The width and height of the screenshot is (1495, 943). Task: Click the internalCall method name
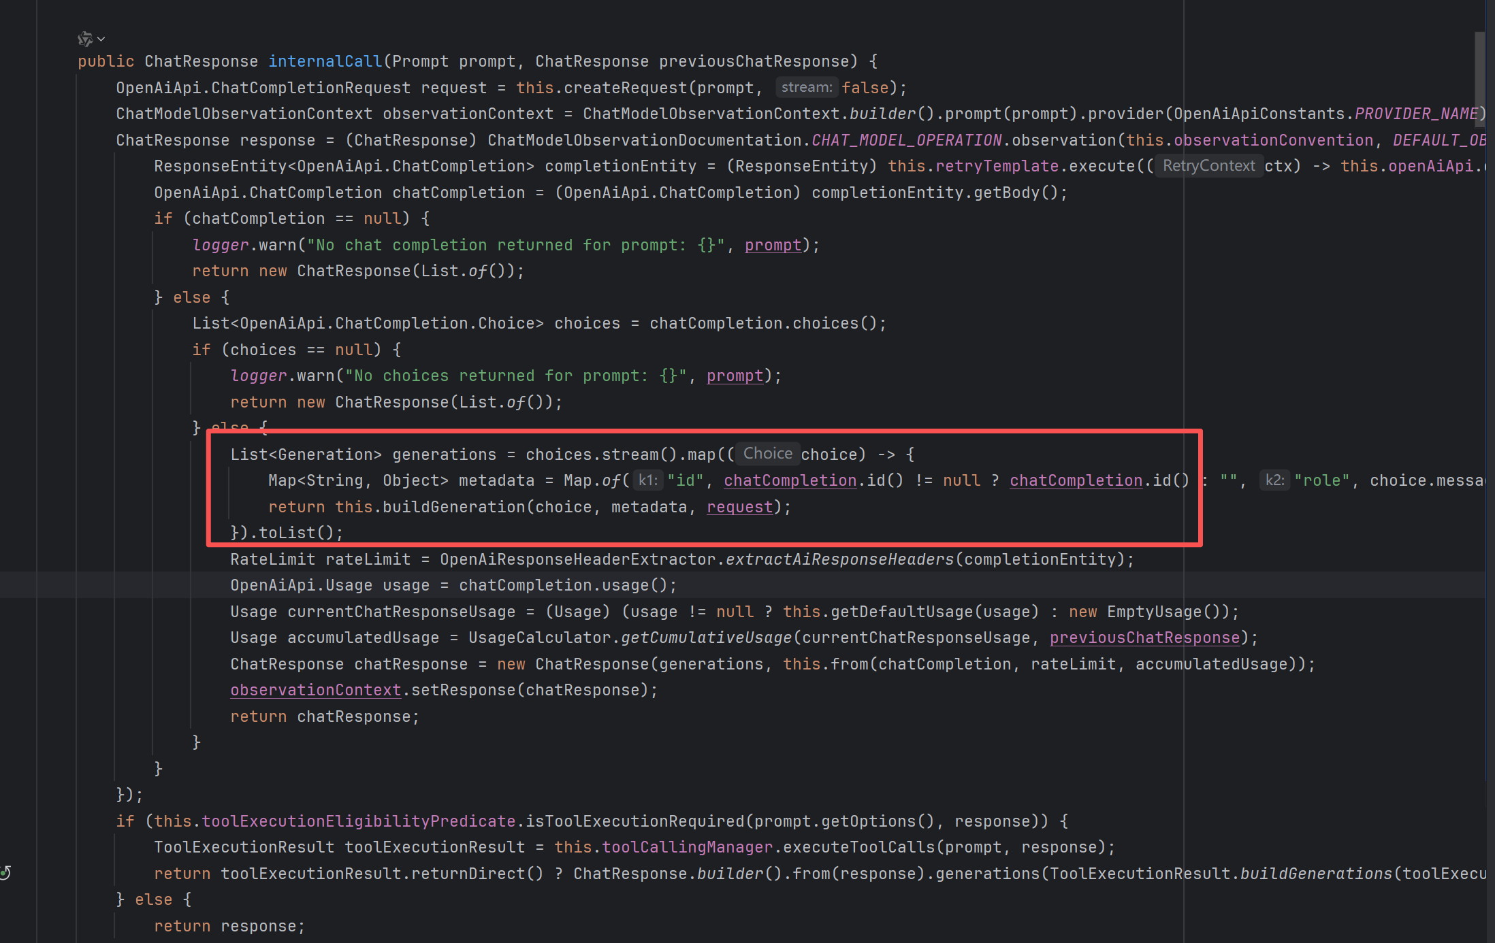click(325, 61)
